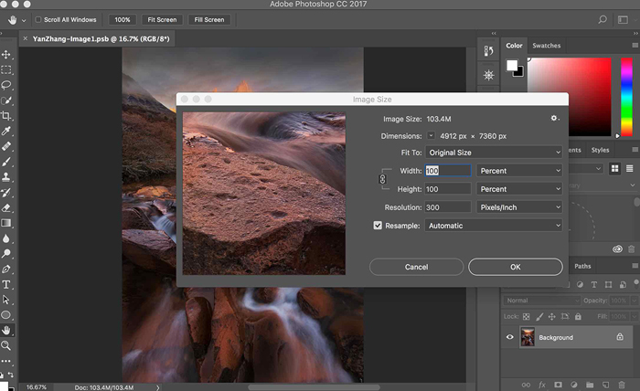Hide the Background layer with eye icon
This screenshot has width=640, height=391.
pyautogui.click(x=510, y=337)
